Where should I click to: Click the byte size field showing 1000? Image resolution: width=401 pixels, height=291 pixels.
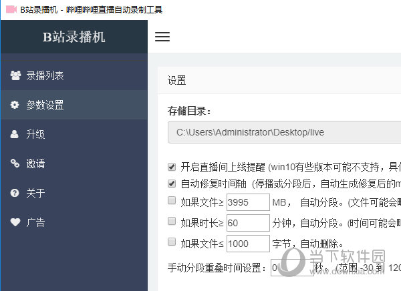coord(248,244)
